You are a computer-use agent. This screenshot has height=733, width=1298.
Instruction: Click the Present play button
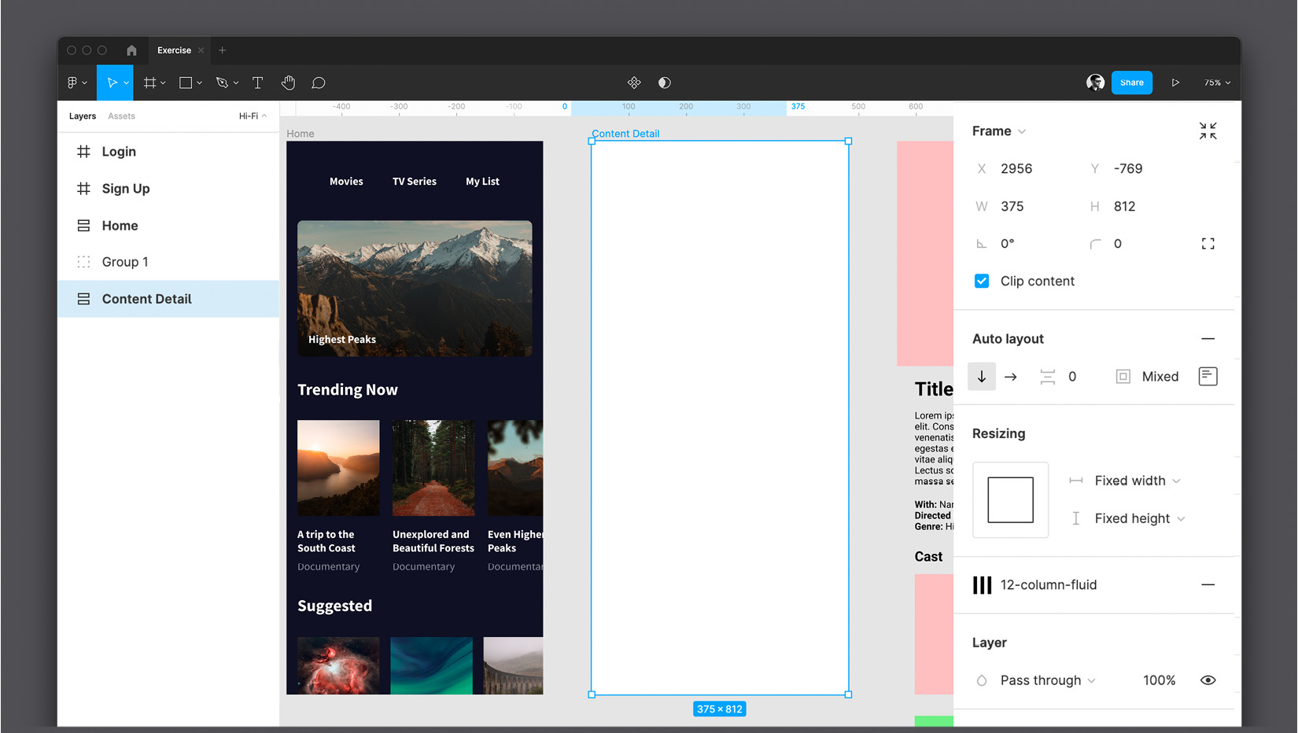click(x=1175, y=82)
